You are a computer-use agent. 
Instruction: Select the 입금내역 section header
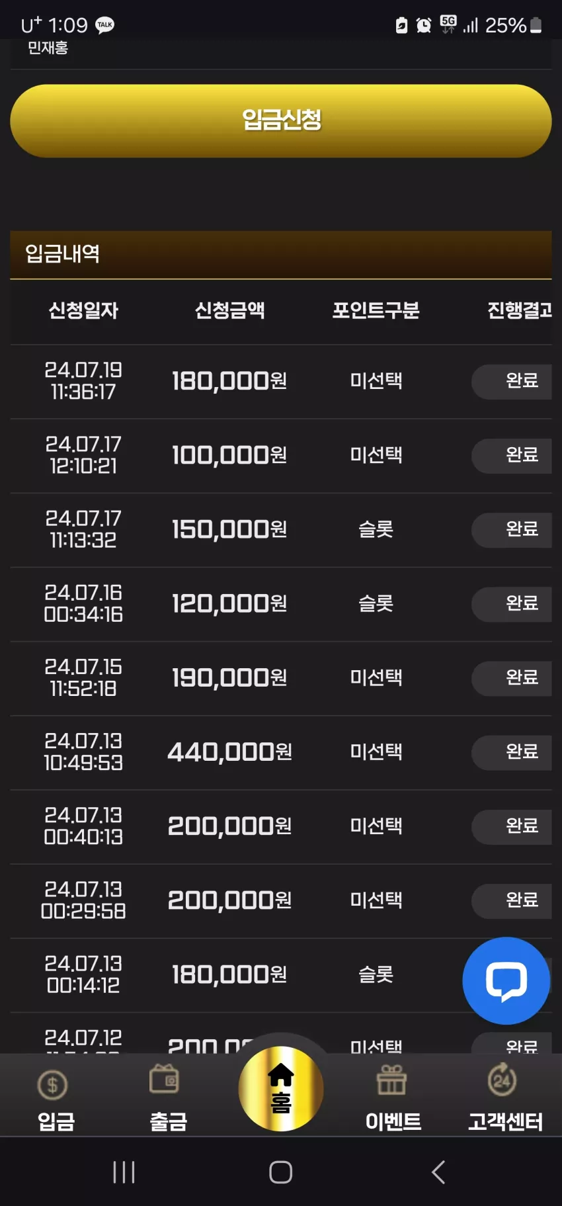click(x=281, y=255)
